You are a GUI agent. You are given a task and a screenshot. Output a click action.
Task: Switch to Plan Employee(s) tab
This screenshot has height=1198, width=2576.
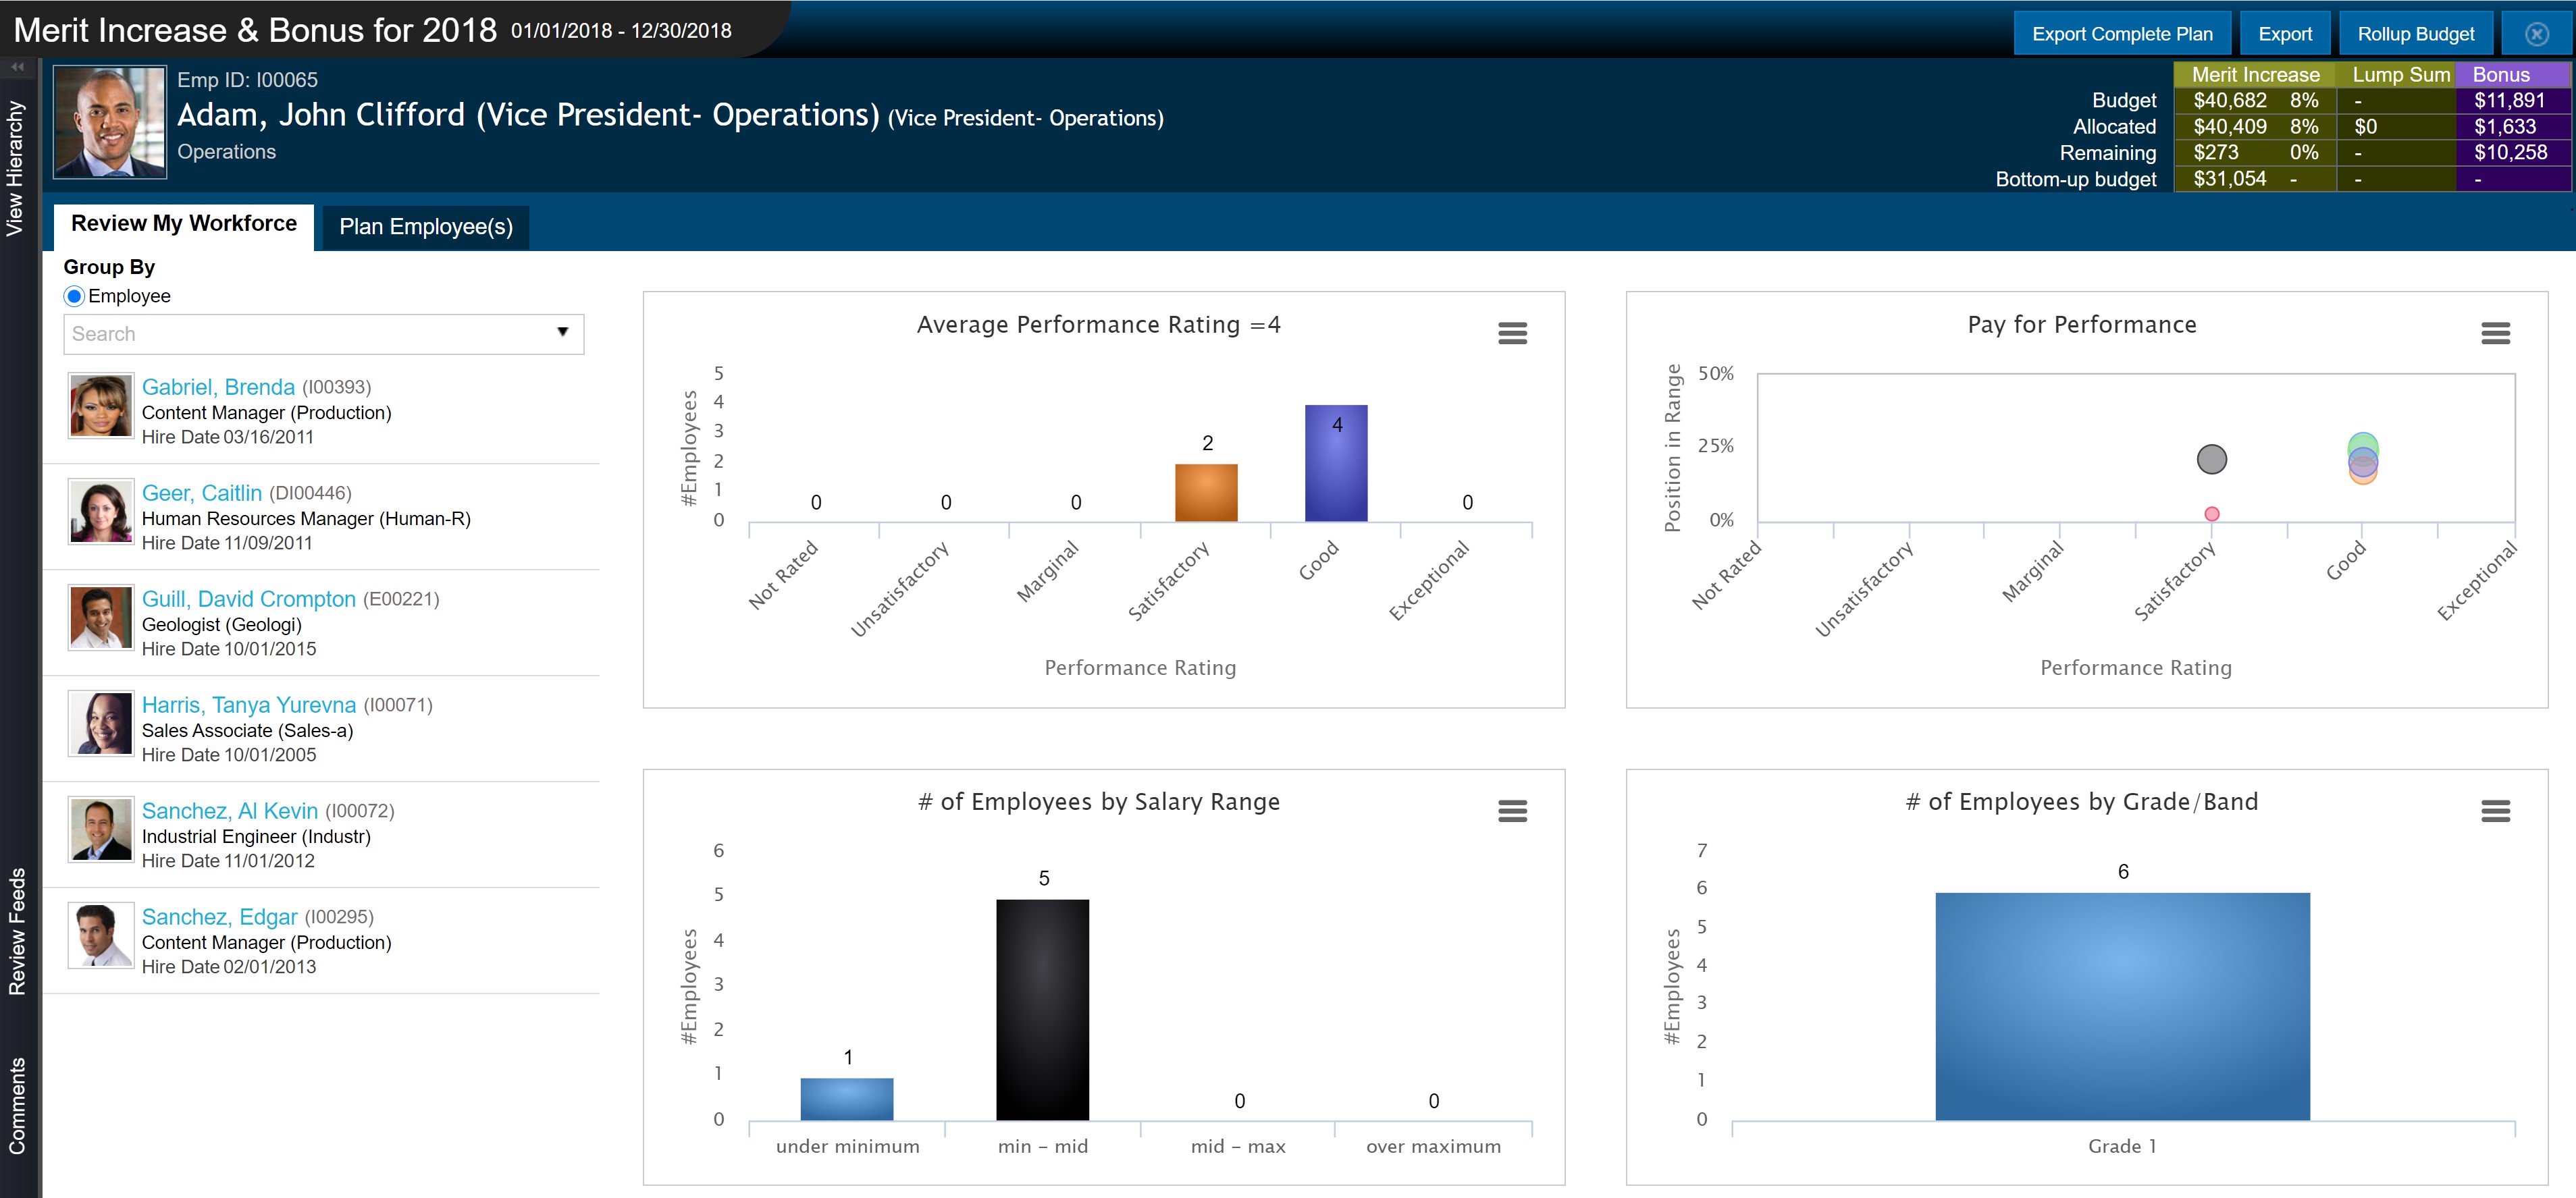(x=426, y=227)
